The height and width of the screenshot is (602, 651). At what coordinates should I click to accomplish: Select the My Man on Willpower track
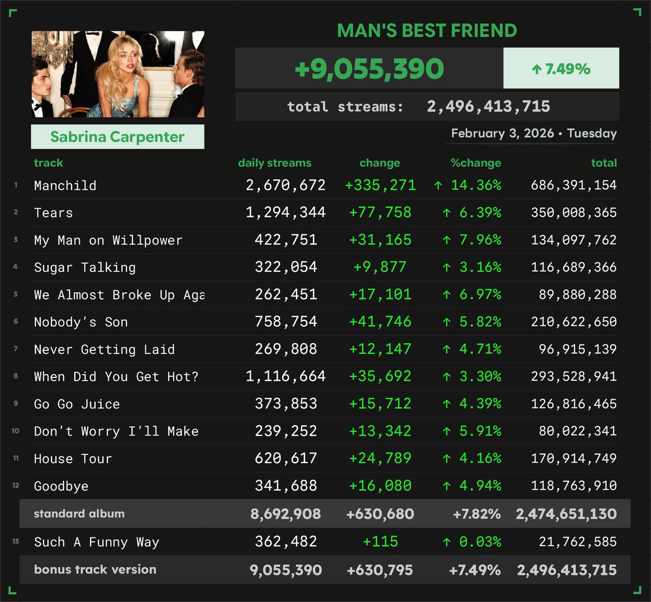tap(108, 240)
